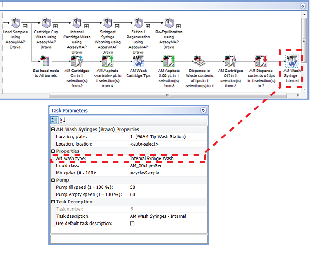Collapse the Pump property section

(53, 180)
